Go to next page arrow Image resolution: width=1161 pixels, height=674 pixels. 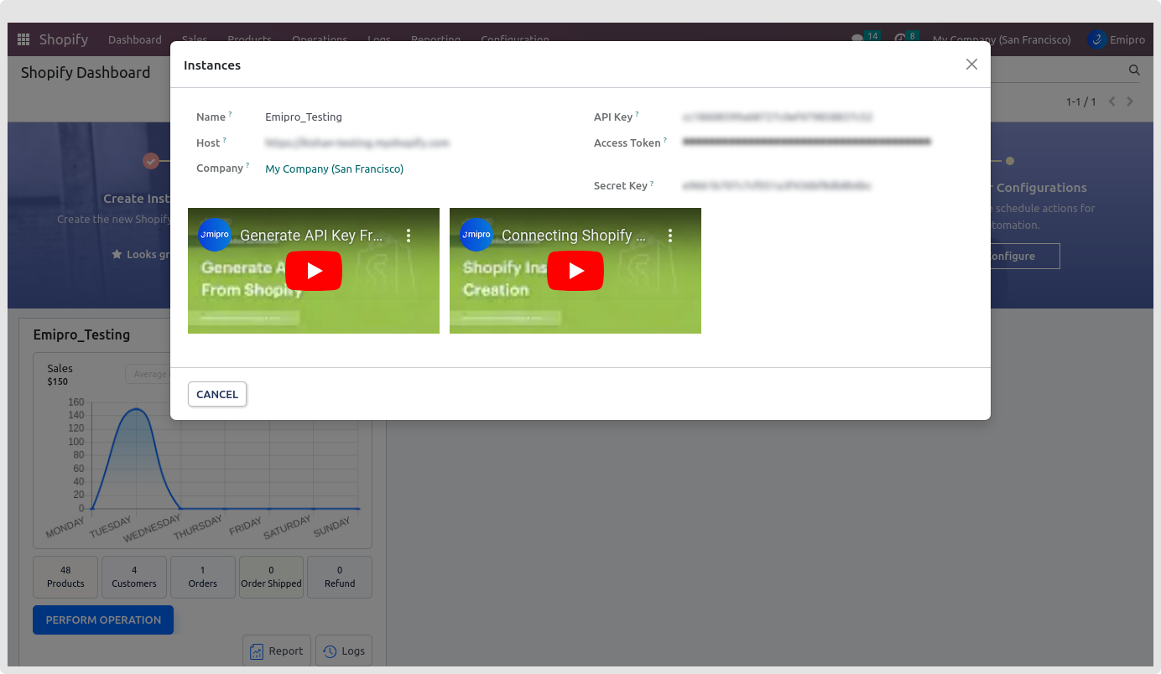point(1130,101)
